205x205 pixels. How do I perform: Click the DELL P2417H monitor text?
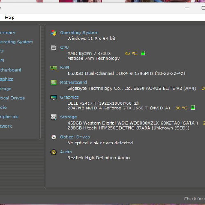(x=103, y=103)
